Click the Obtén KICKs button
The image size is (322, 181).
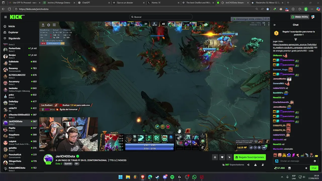coord(300,17)
